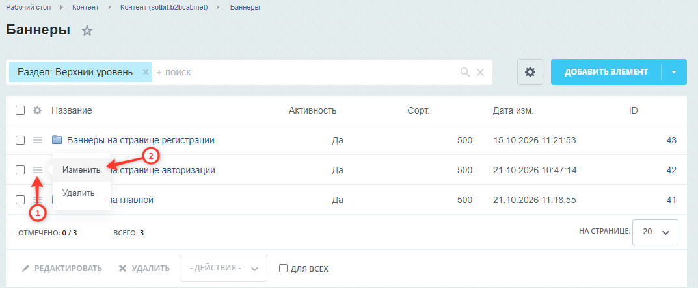Click ВСЕГО: 3 counter
The width and height of the screenshot is (698, 288).
click(129, 232)
